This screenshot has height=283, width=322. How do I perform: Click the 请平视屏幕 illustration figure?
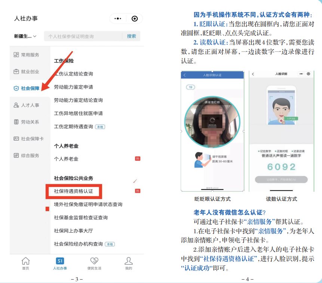coord(202,160)
